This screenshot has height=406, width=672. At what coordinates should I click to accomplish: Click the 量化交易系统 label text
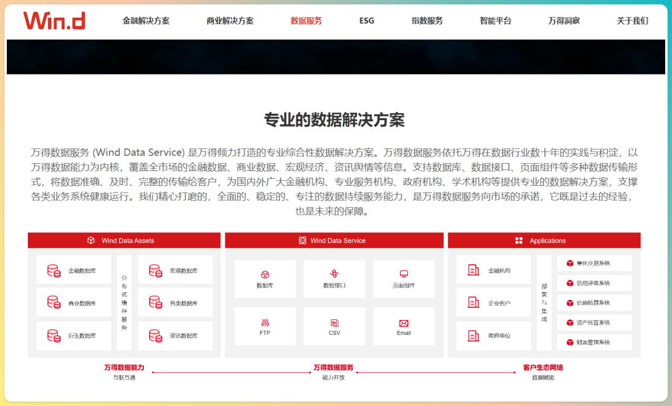(593, 263)
